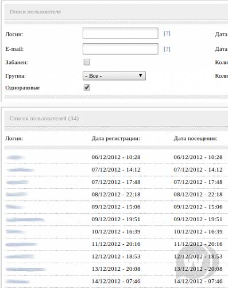
Task: Open the user registered 13/12/2012 - 20:08
Action: (x=26, y=269)
